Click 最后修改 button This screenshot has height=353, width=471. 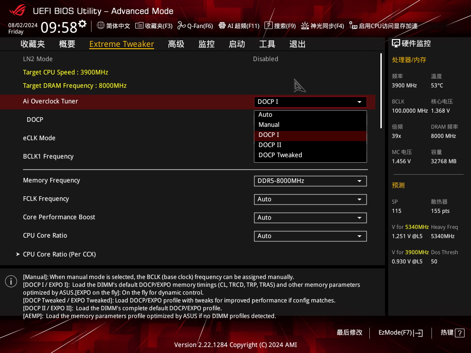[x=350, y=333]
